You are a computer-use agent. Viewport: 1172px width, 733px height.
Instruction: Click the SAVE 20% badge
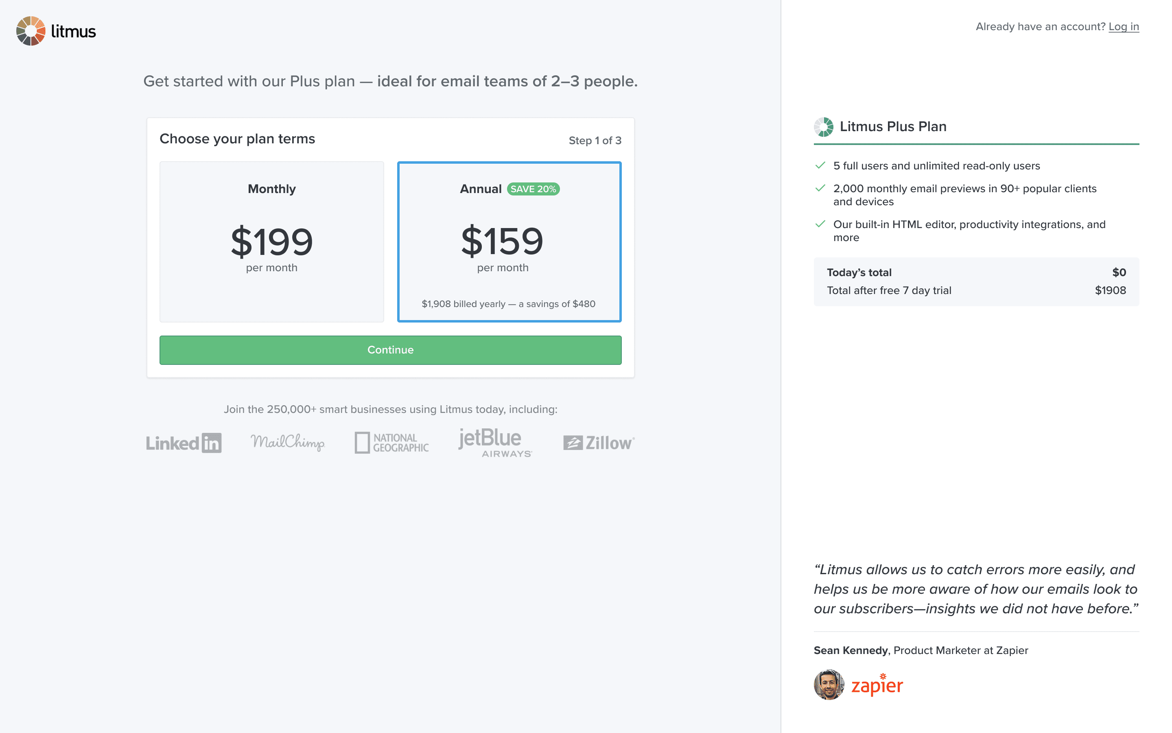pos(533,189)
